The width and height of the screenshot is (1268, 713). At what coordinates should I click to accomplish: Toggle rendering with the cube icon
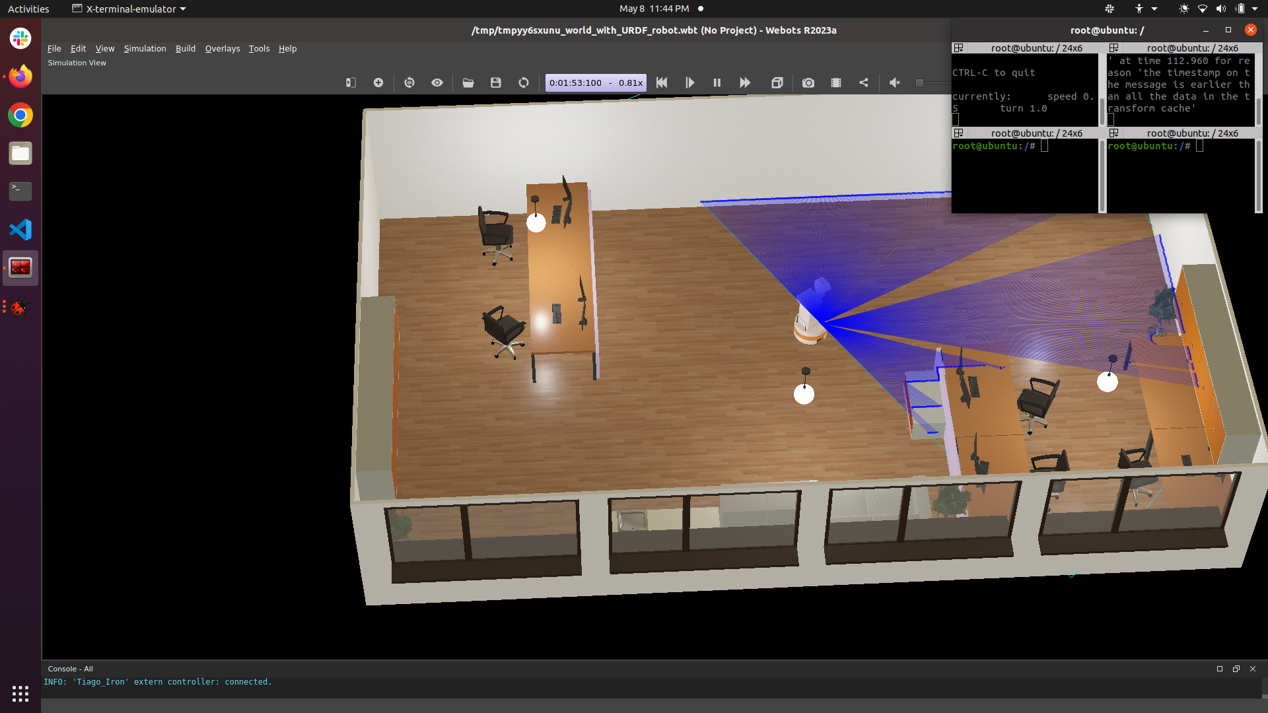(777, 83)
